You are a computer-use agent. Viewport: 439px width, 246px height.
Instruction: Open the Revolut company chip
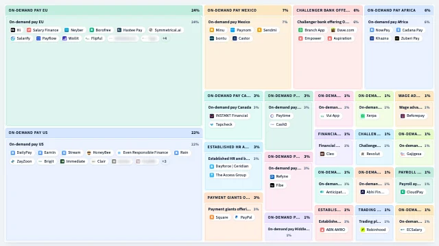tap(370, 154)
